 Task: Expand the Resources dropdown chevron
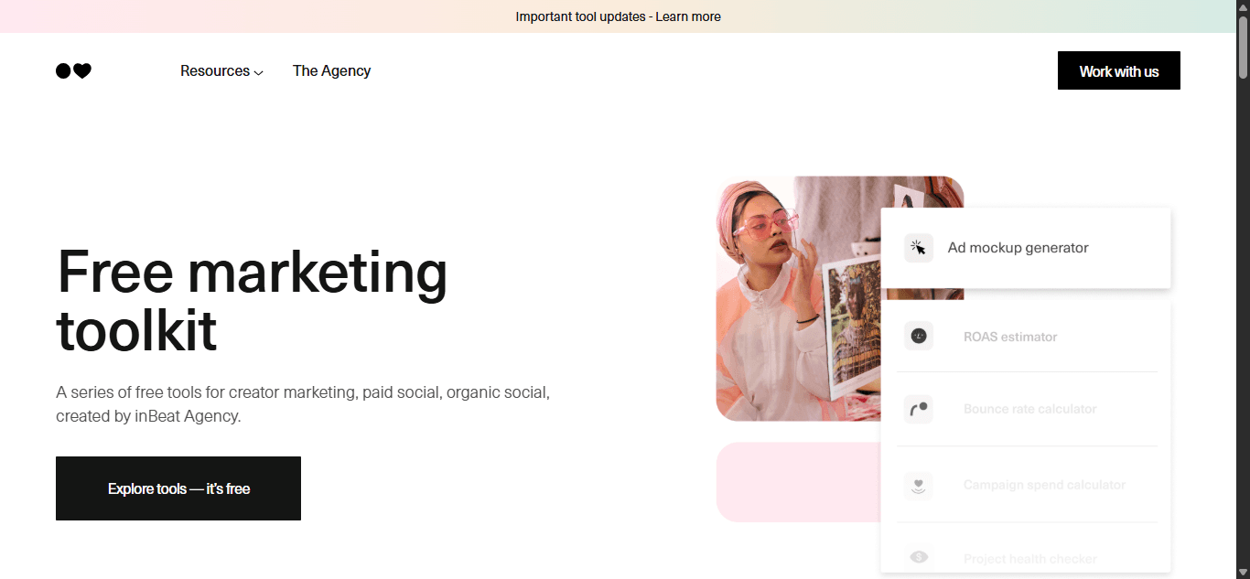pyautogui.click(x=259, y=72)
